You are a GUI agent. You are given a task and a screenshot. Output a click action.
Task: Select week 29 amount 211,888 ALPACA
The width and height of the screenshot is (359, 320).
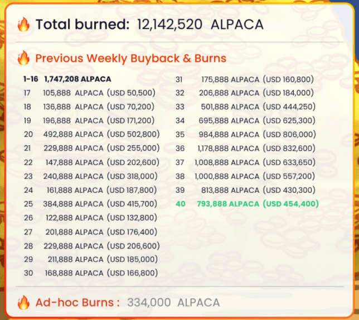75,260
